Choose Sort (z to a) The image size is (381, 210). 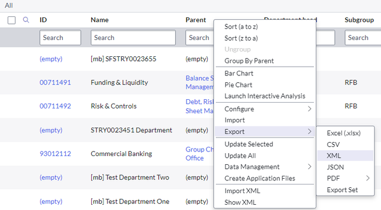coord(241,38)
